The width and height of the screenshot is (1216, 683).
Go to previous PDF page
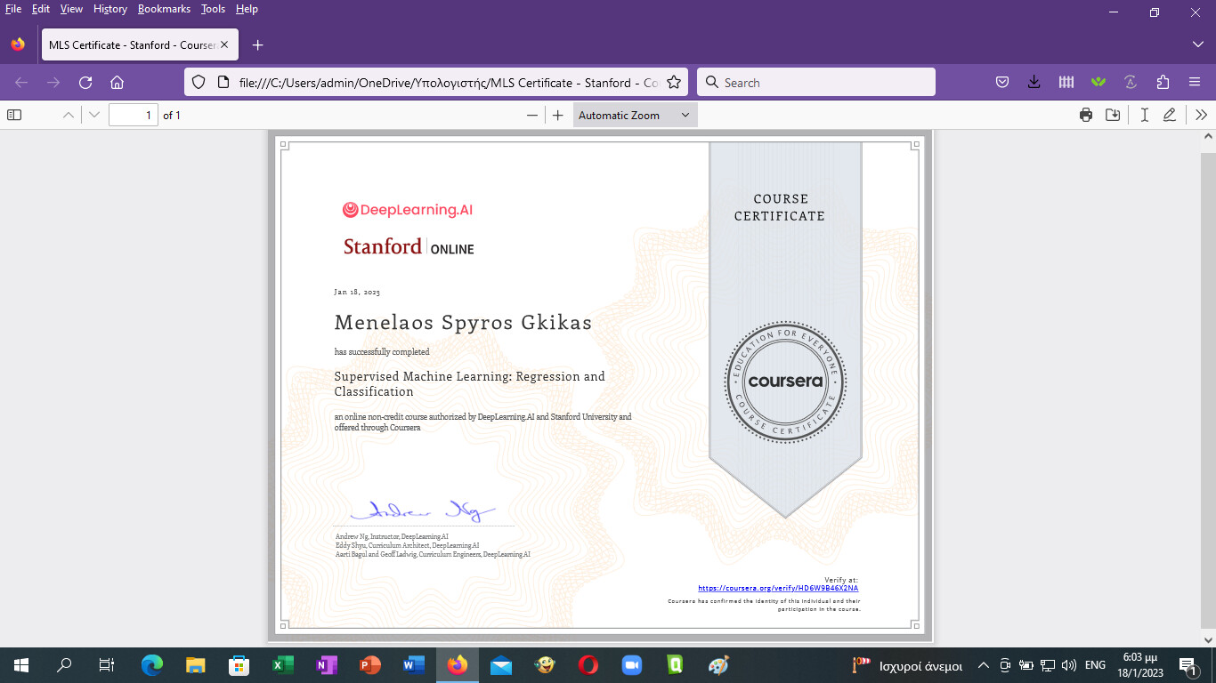[x=68, y=115]
